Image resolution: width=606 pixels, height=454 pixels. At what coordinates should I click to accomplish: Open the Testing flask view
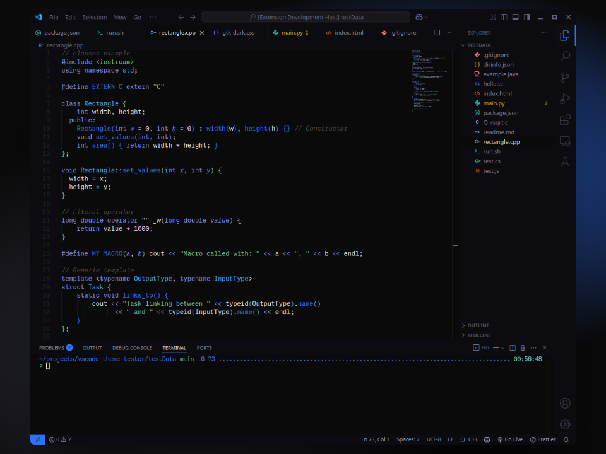[564, 162]
